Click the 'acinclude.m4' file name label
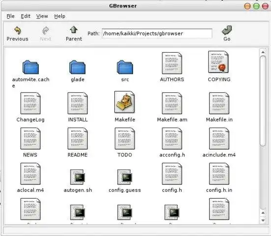271x236 pixels. pos(219,155)
